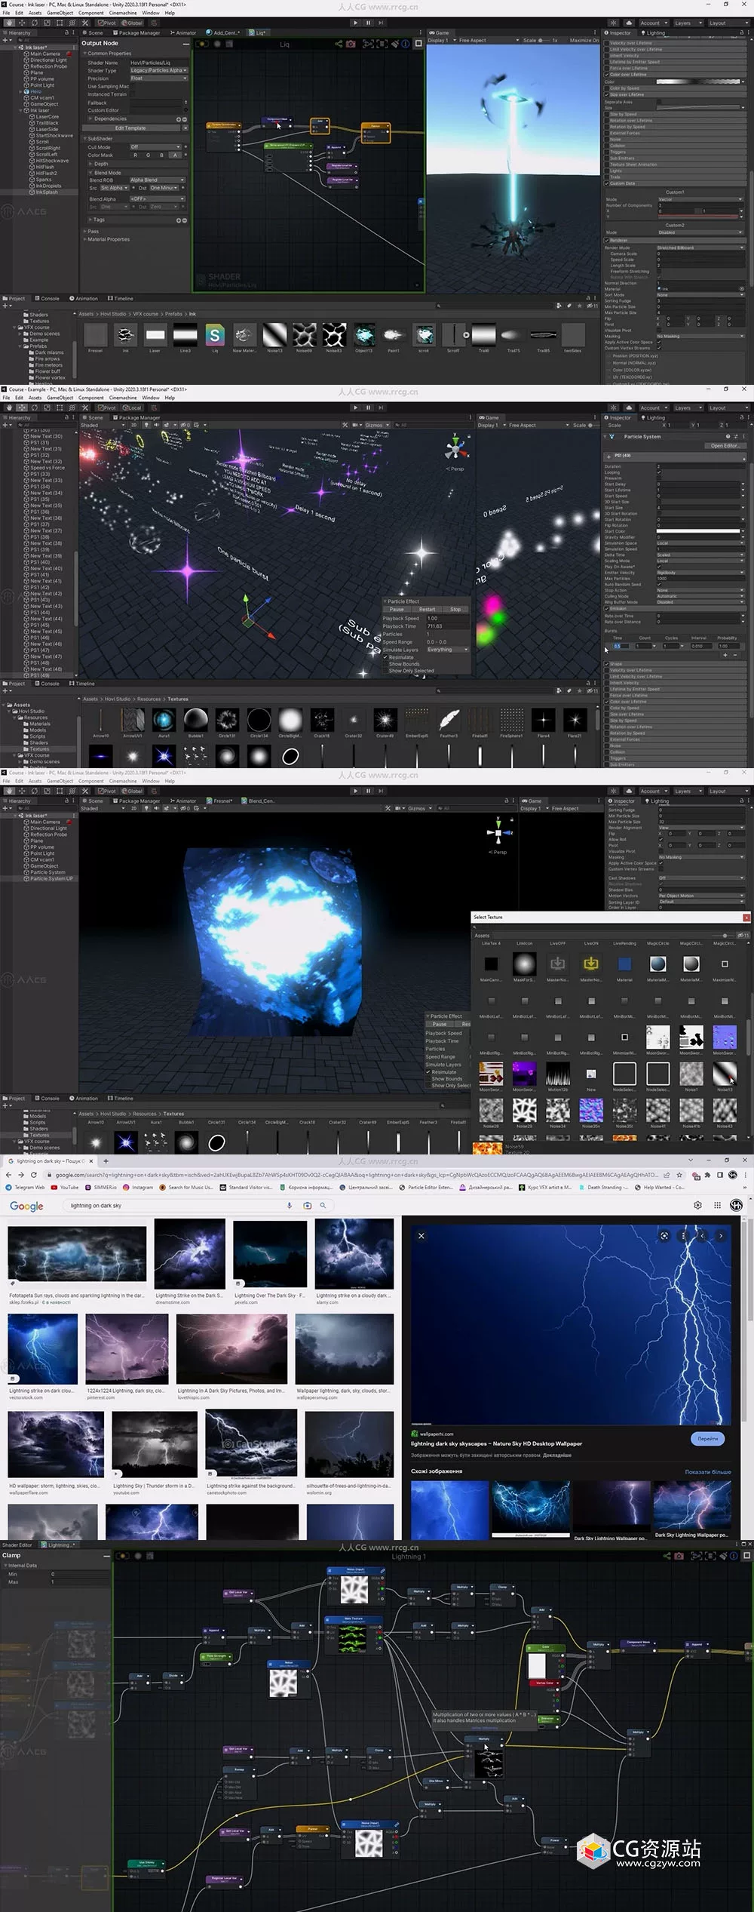This screenshot has width=754, height=1912.
Task: Open the Stretched Billboard render mode dropdown
Action: click(700, 247)
